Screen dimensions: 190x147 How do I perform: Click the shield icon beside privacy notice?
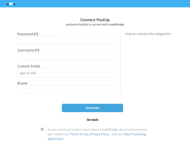coord(42,129)
